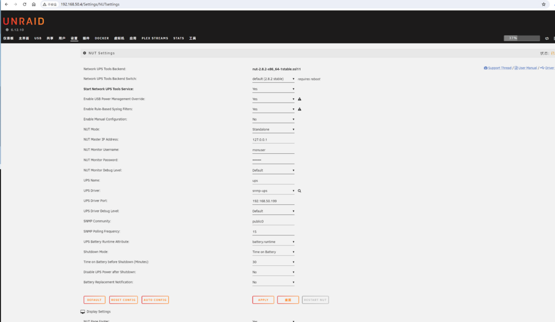
Task: Open the PLEX STREAMS menu tab
Action: (155, 38)
